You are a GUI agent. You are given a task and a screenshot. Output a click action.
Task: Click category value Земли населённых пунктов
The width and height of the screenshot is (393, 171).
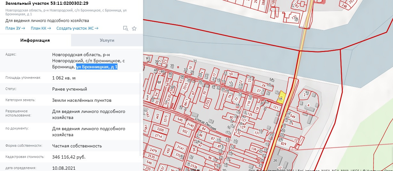pos(82,100)
